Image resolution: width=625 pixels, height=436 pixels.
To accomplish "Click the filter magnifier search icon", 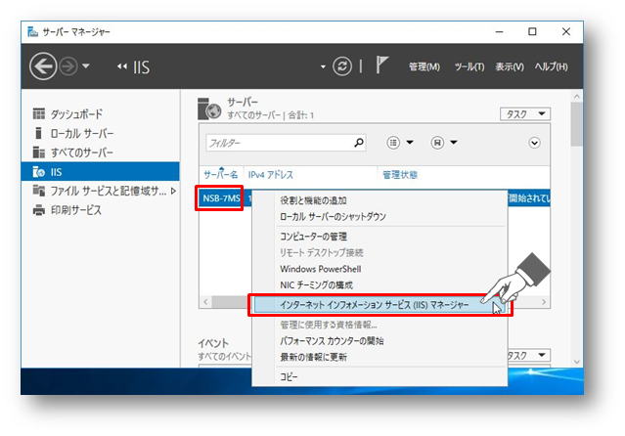I will pyautogui.click(x=359, y=143).
